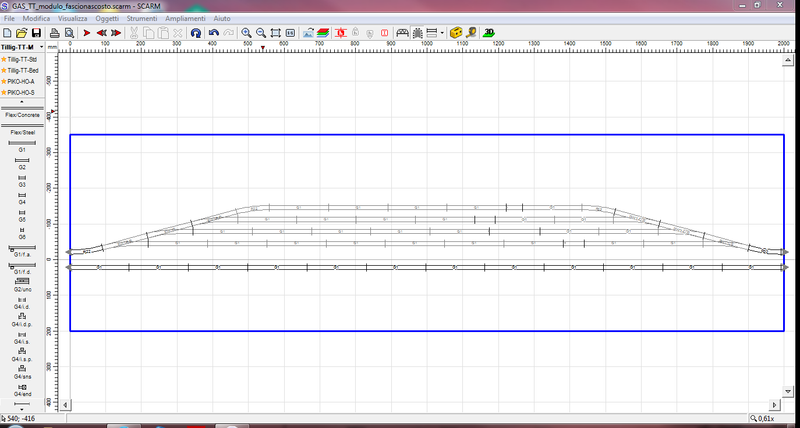Select Flex/Concrete track

tap(22, 112)
